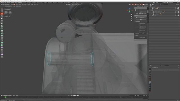Viewport: 180px width, 101px height.
Task: Select the Select Box tool
Action: tap(2, 9)
